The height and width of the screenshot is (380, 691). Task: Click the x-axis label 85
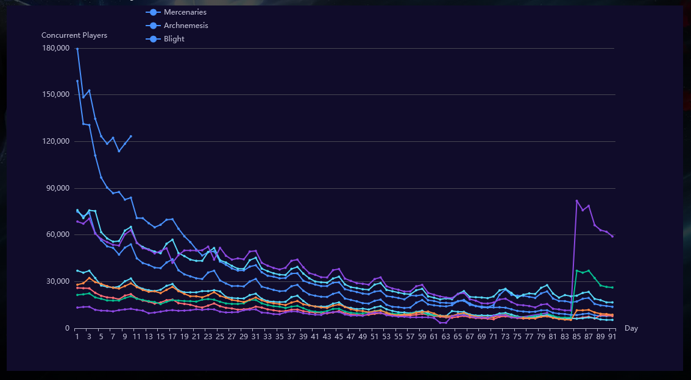(x=576, y=337)
